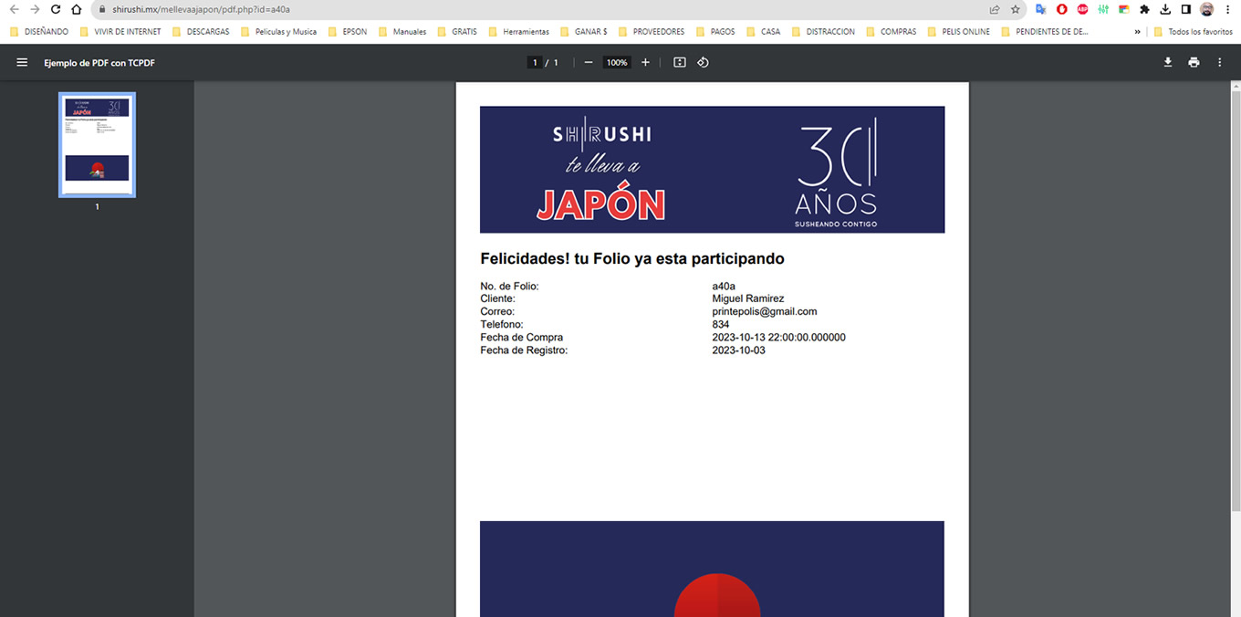Click the 100% zoom level field
Image resolution: width=1241 pixels, height=617 pixels.
coord(617,62)
